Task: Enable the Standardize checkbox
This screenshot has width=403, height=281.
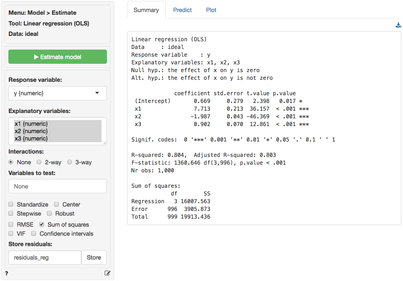Action: click(x=11, y=205)
